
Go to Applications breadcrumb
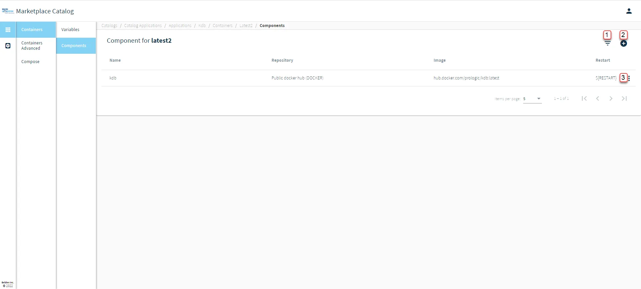(180, 26)
